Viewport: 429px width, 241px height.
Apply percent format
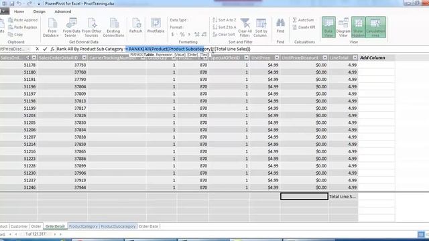click(182, 34)
